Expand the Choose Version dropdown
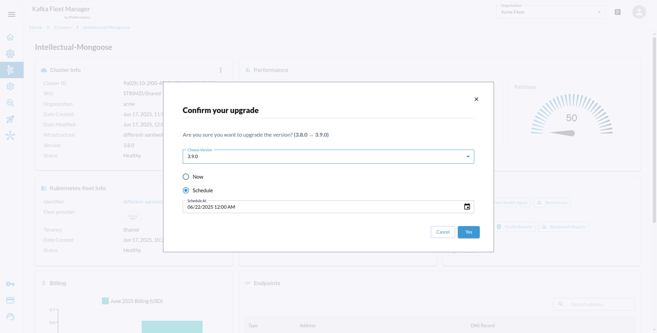 328,156
